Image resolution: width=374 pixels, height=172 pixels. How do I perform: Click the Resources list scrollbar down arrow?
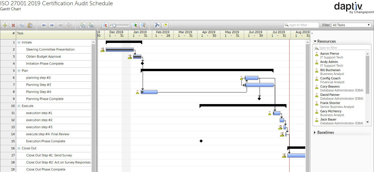point(367,122)
